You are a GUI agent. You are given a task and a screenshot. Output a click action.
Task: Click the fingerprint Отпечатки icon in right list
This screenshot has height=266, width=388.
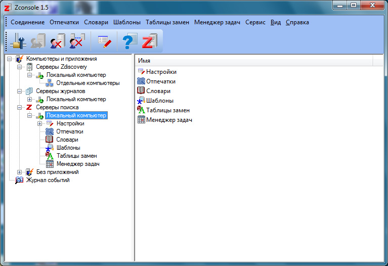pos(141,81)
